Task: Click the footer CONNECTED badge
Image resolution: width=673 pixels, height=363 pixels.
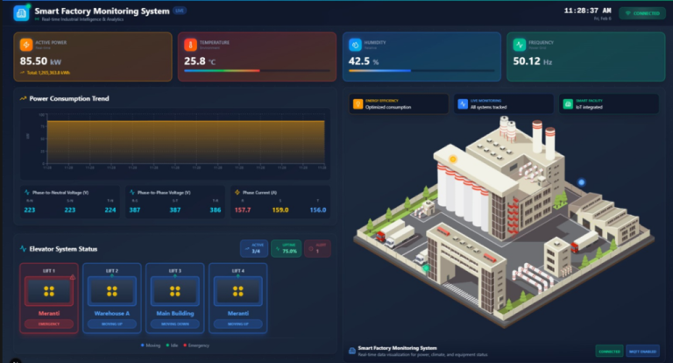Action: 610,352
